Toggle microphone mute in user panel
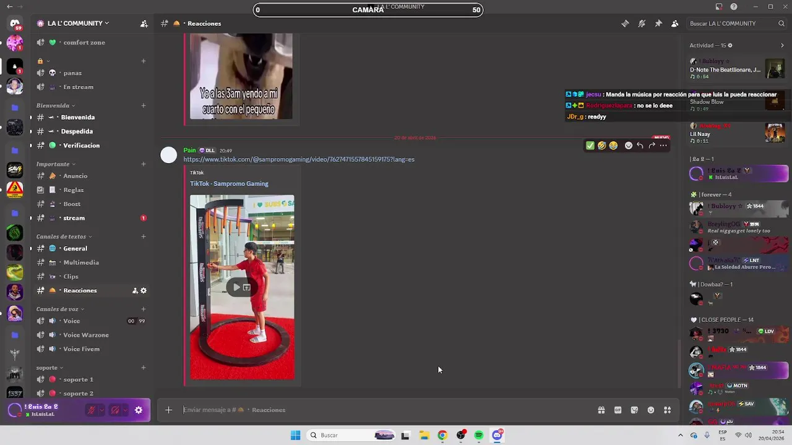This screenshot has width=792, height=445. click(92, 410)
